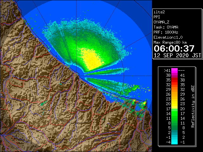Click the PRF: 1800Hz line
The width and height of the screenshot is (203, 152).
[x=166, y=32]
